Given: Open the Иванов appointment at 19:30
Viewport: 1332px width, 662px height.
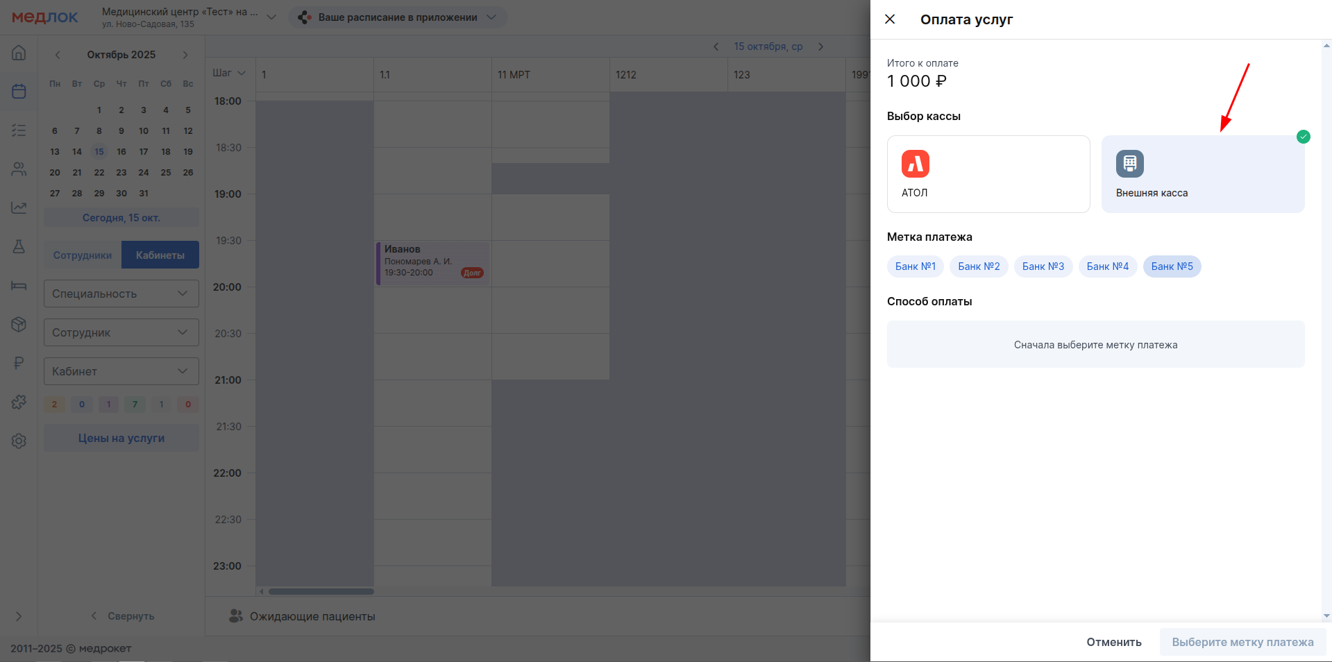Looking at the screenshot, I should (x=432, y=263).
